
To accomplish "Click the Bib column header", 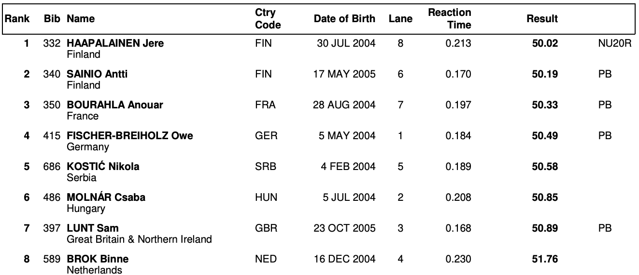I will pos(52,19).
